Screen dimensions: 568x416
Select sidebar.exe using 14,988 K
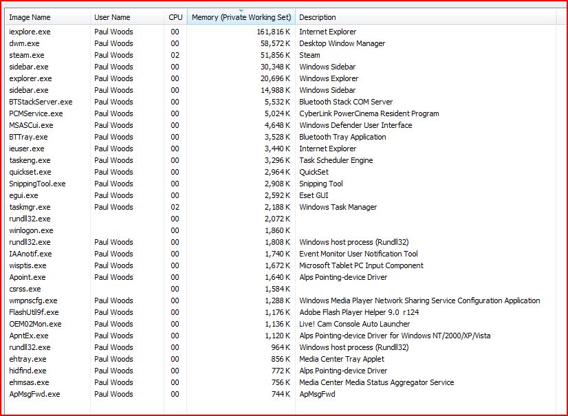(x=29, y=90)
